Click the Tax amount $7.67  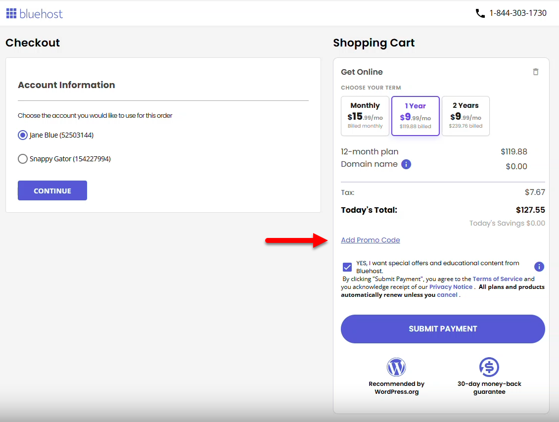[x=535, y=192]
